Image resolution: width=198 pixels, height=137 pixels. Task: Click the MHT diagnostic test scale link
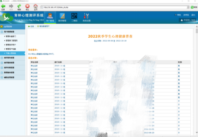[41, 54]
